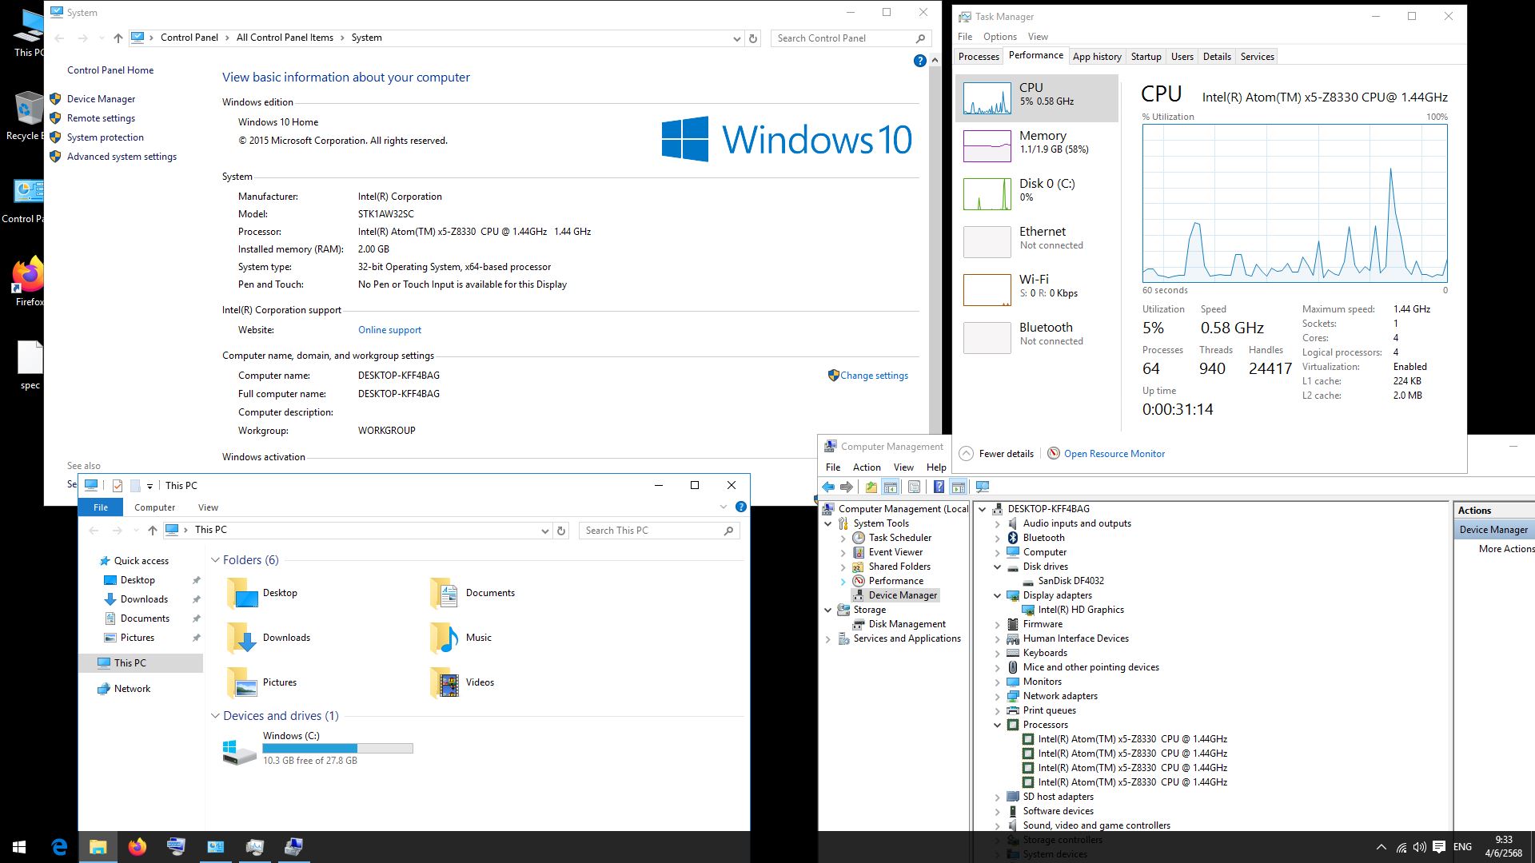Select Network in This PC navigation pane
Image resolution: width=1535 pixels, height=863 pixels.
pyautogui.click(x=132, y=689)
